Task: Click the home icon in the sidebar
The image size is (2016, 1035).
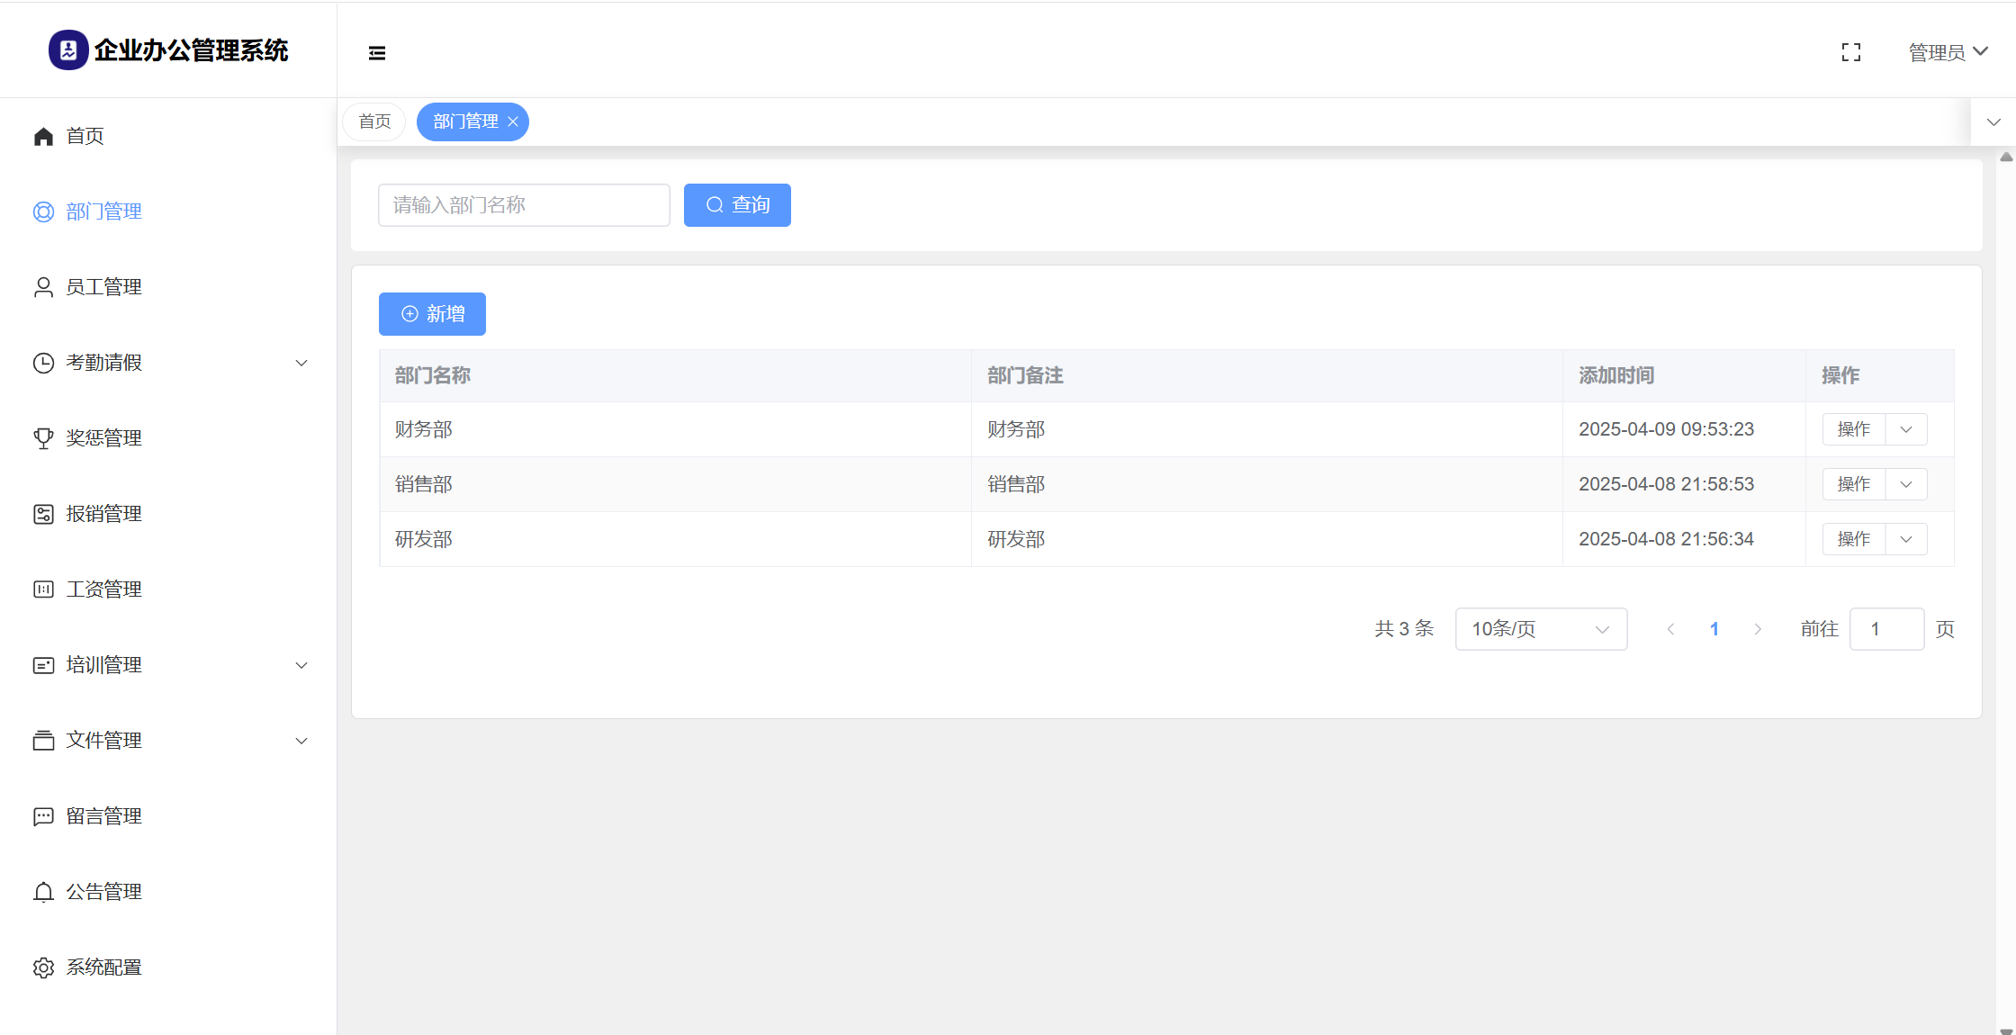Action: (43, 136)
